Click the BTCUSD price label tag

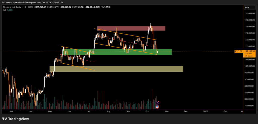click(x=238, y=51)
